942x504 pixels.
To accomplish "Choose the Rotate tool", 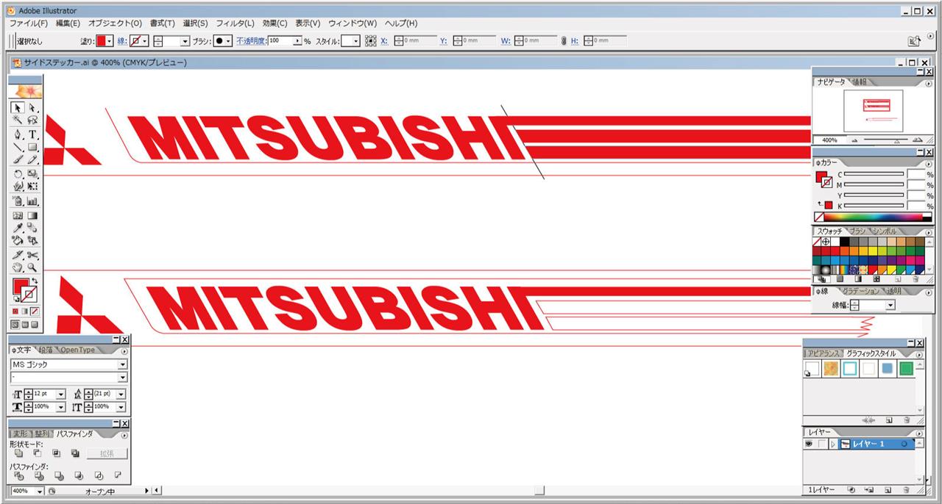I will [18, 174].
